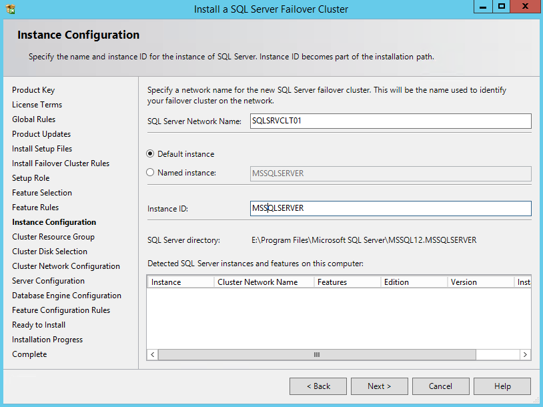Viewport: 543px width, 407px height.
Task: Select Cluster Resource Group step
Action: coord(53,237)
